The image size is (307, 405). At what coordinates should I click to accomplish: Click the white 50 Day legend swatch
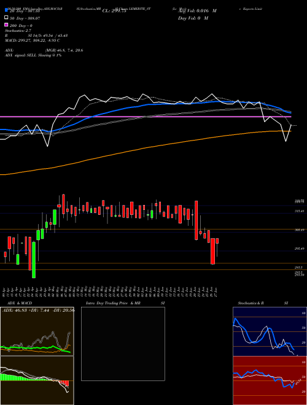coord(6,18)
